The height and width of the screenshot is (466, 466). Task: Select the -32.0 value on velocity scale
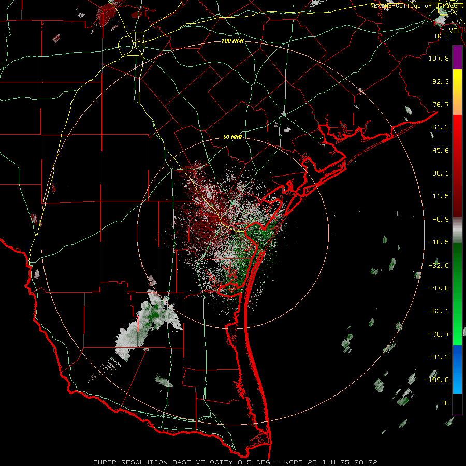(439, 266)
